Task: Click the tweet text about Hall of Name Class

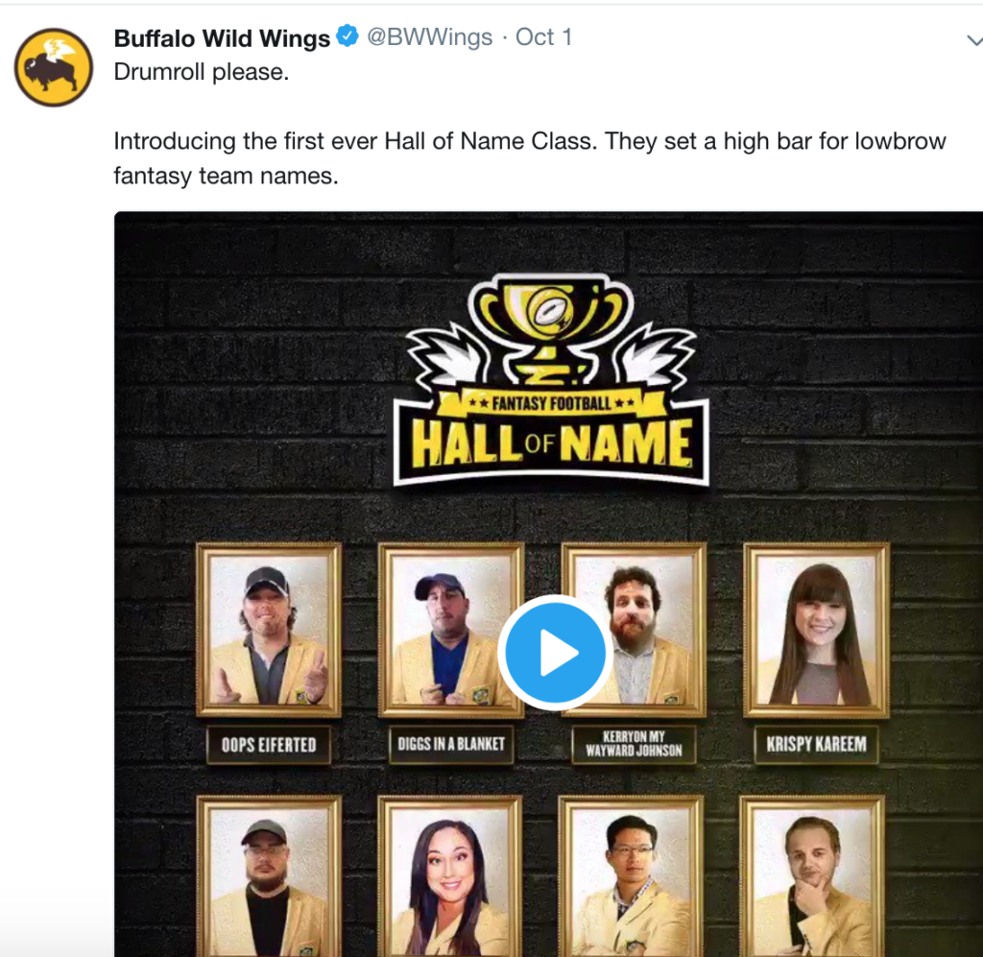Action: pos(530,158)
